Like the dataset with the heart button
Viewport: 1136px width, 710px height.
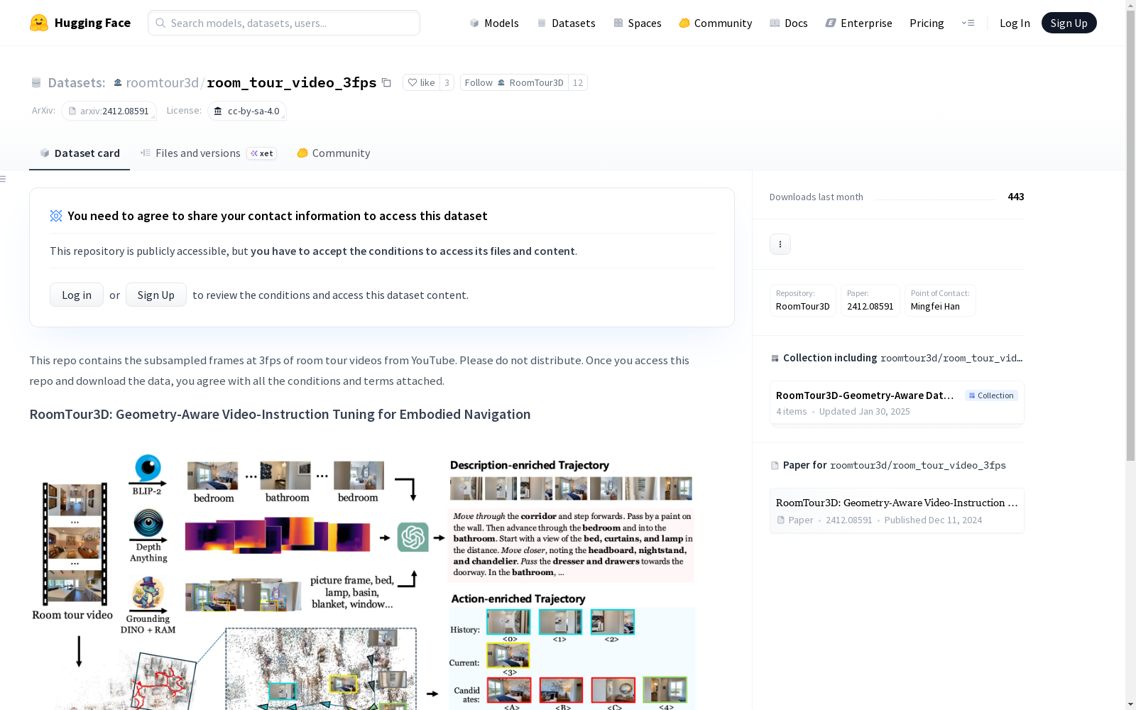coord(421,82)
